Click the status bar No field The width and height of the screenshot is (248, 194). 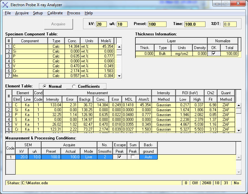click(x=236, y=183)
